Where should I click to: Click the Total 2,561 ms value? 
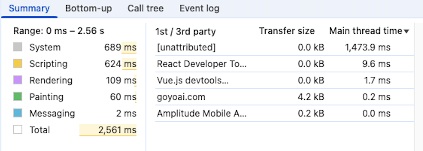click(117, 130)
